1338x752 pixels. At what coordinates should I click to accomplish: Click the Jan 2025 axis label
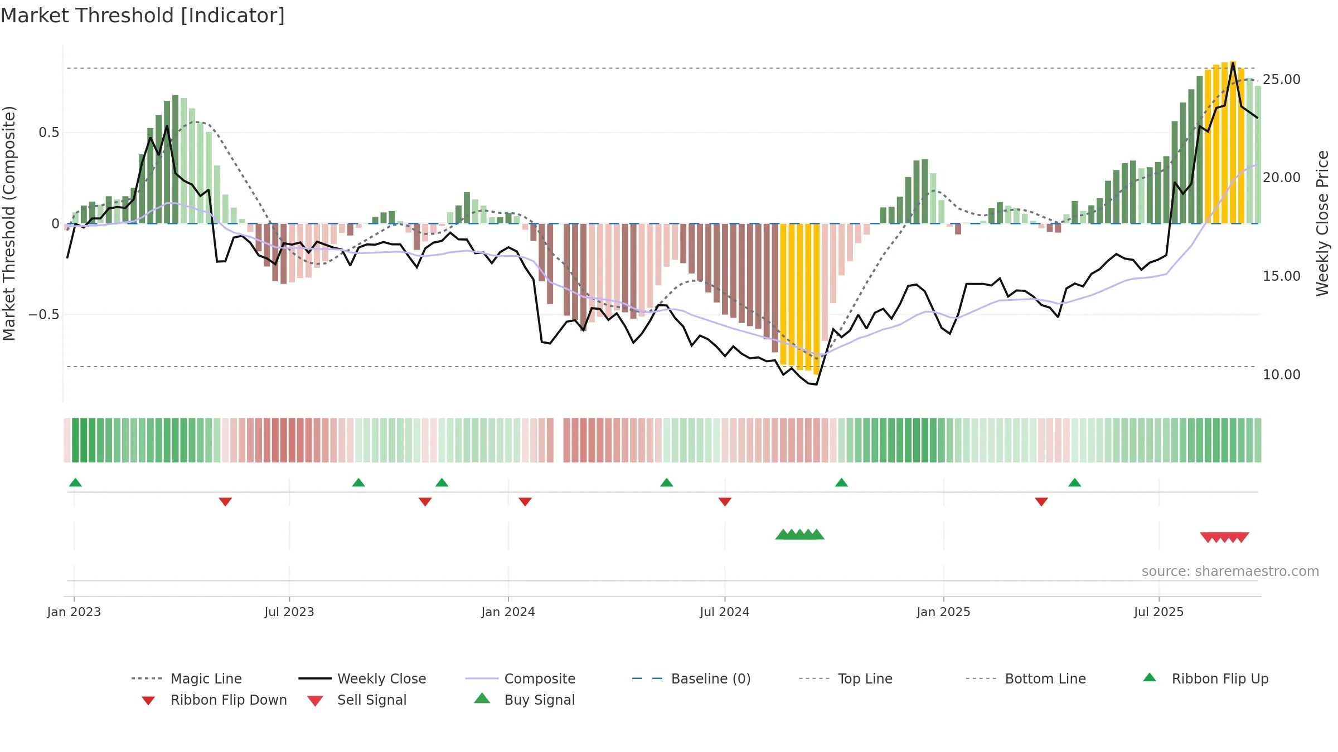click(944, 612)
